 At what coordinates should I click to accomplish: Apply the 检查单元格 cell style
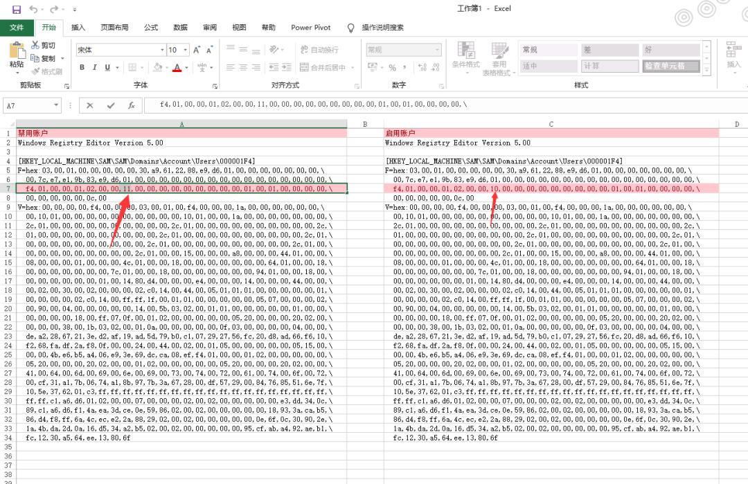click(x=670, y=66)
